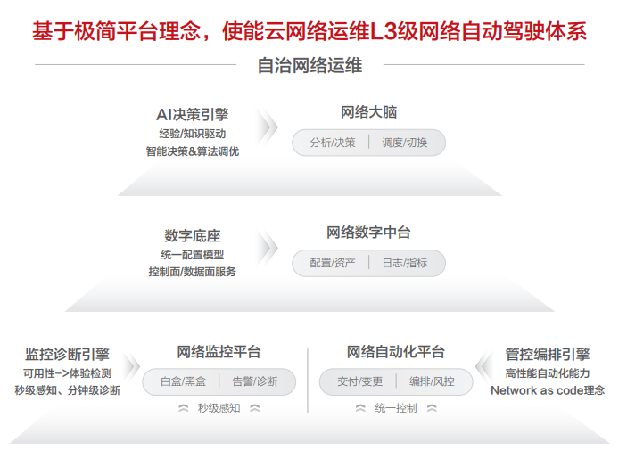The height and width of the screenshot is (450, 627).
Task: Select the 日志/指标 pill segment
Action: pos(405,263)
